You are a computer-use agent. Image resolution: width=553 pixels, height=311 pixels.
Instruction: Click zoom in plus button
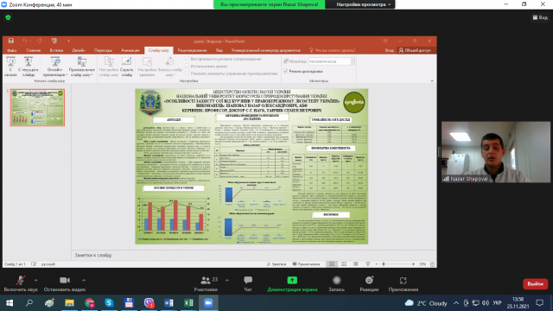413,263
